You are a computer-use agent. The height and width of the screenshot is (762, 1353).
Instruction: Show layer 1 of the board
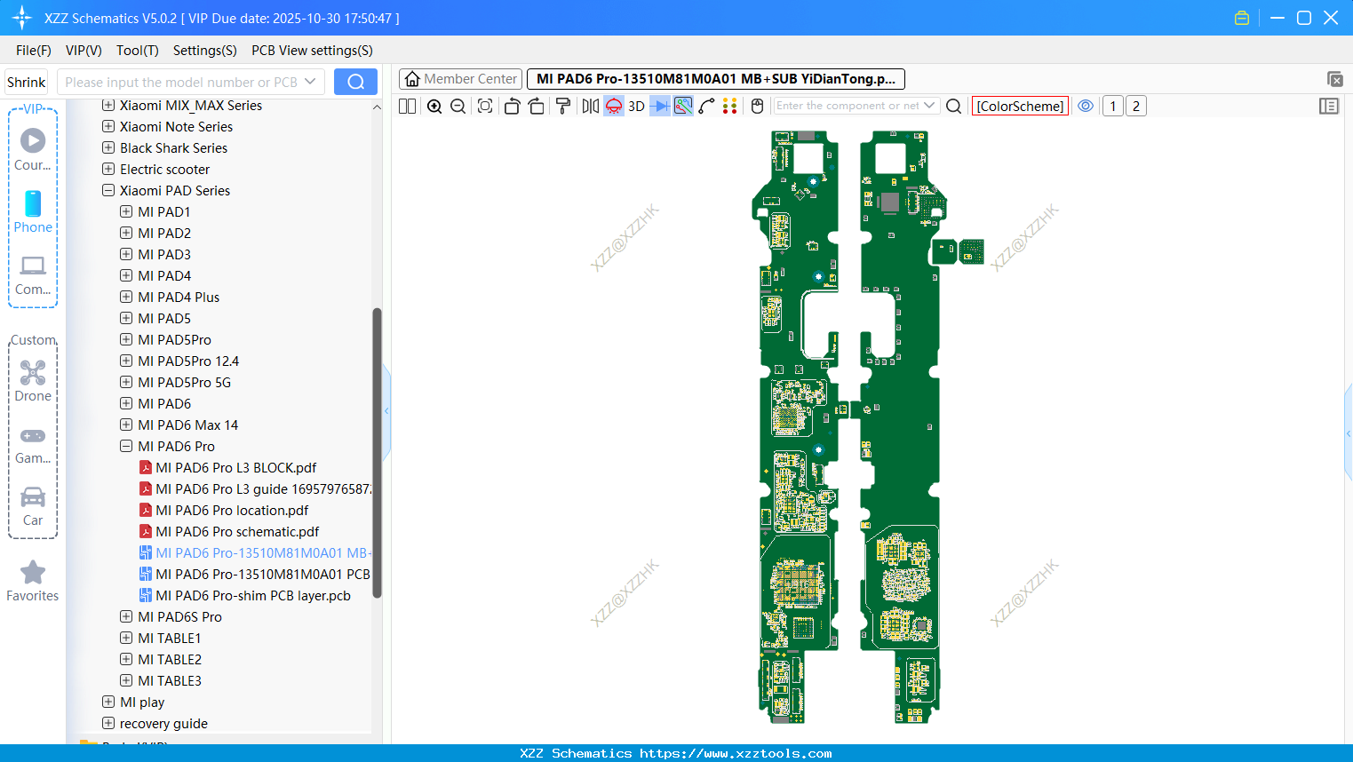(1112, 106)
